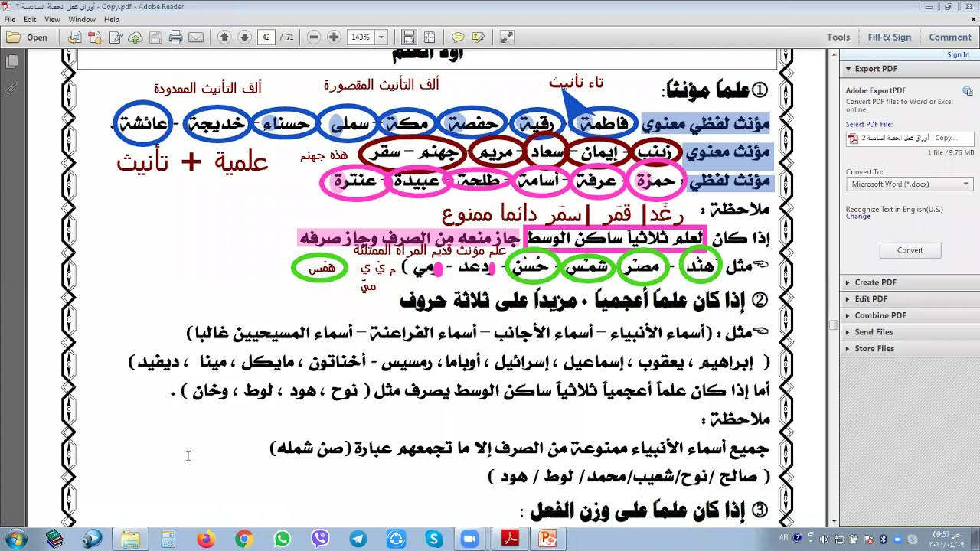Click the Sign In link
Screen dimensions: 980x551
click(x=959, y=54)
